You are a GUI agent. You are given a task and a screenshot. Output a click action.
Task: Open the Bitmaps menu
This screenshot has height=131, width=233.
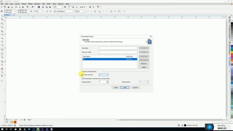pyautogui.click(x=37, y=4)
